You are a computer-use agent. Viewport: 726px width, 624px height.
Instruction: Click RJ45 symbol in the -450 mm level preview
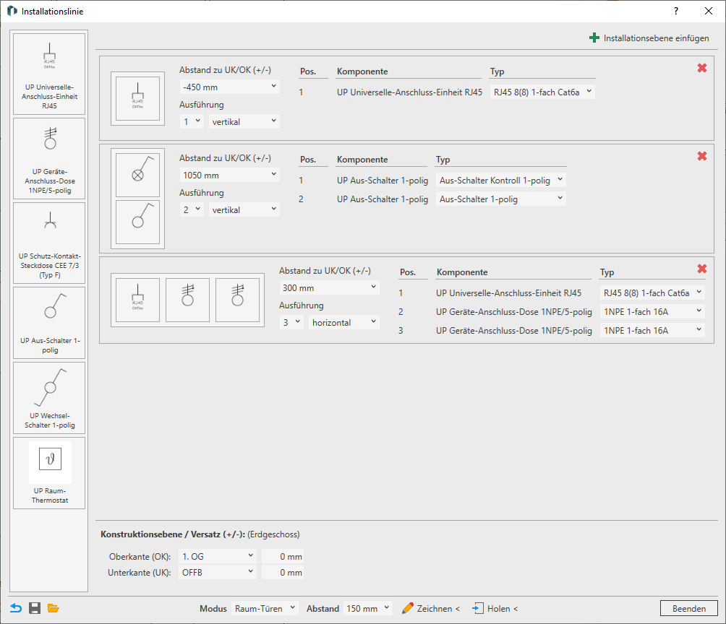pyautogui.click(x=137, y=98)
